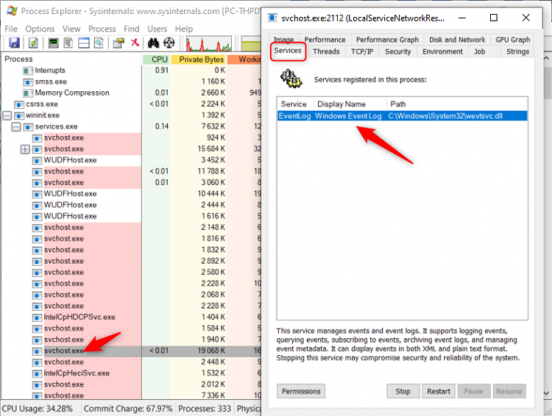Click the binoculars Find Handle icon
The height and width of the screenshot is (416, 552).
pyautogui.click(x=153, y=43)
